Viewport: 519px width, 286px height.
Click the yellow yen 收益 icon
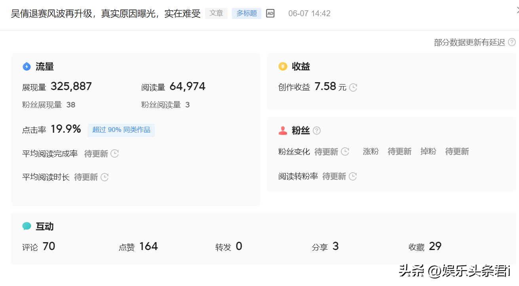click(283, 66)
